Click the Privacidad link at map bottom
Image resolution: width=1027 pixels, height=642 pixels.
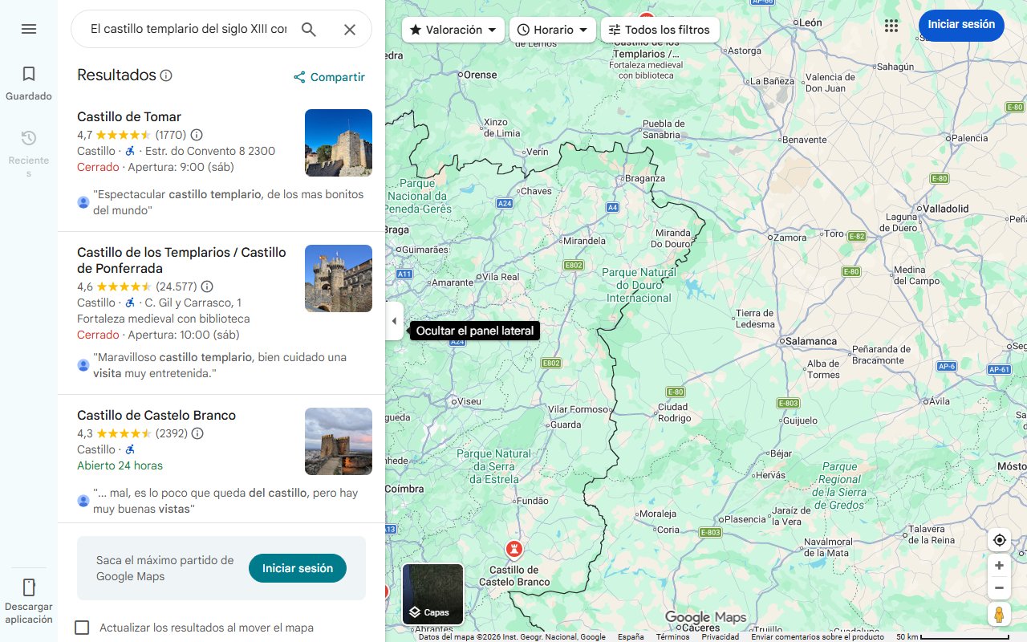(721, 637)
